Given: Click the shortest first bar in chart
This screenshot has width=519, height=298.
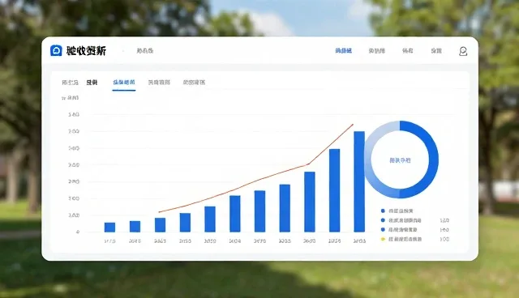Looking at the screenshot, I should (110, 228).
